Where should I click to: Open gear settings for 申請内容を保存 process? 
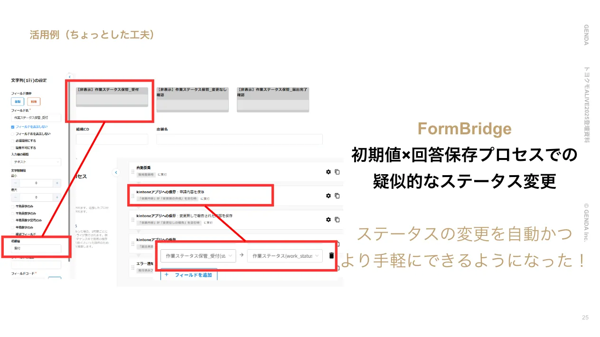[x=328, y=196]
